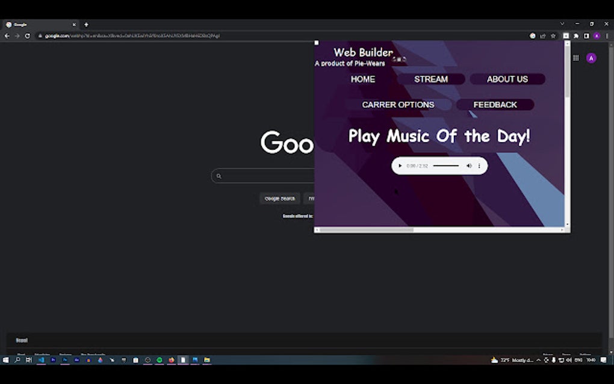
Task: Reload the Google page
Action: pos(28,36)
